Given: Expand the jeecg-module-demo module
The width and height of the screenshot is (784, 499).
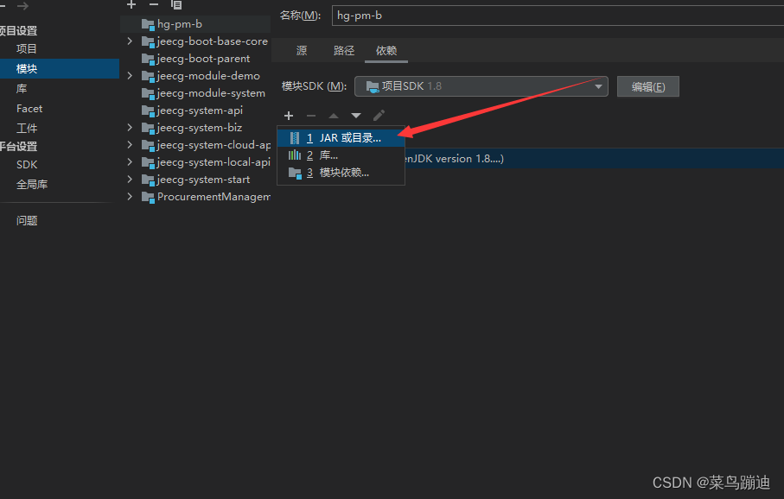Looking at the screenshot, I should click(x=130, y=75).
